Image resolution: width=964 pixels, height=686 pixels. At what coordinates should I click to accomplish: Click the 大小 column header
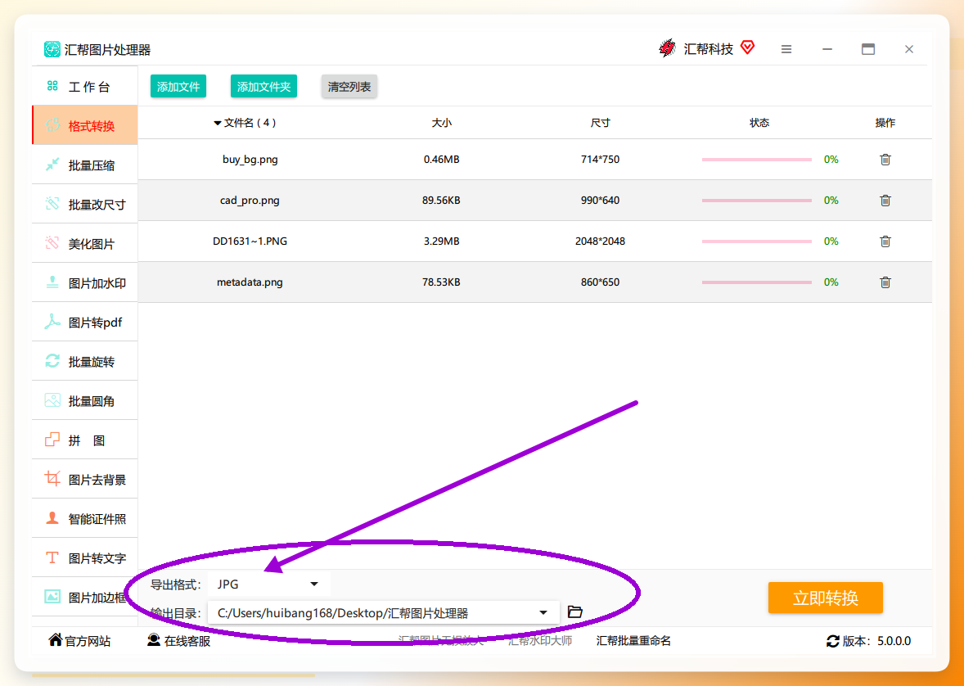pos(441,123)
